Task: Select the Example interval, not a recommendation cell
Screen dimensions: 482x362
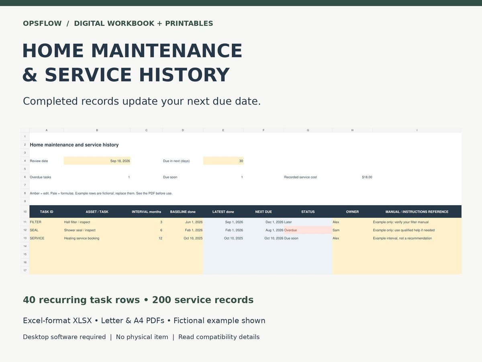Action: pyautogui.click(x=417, y=238)
